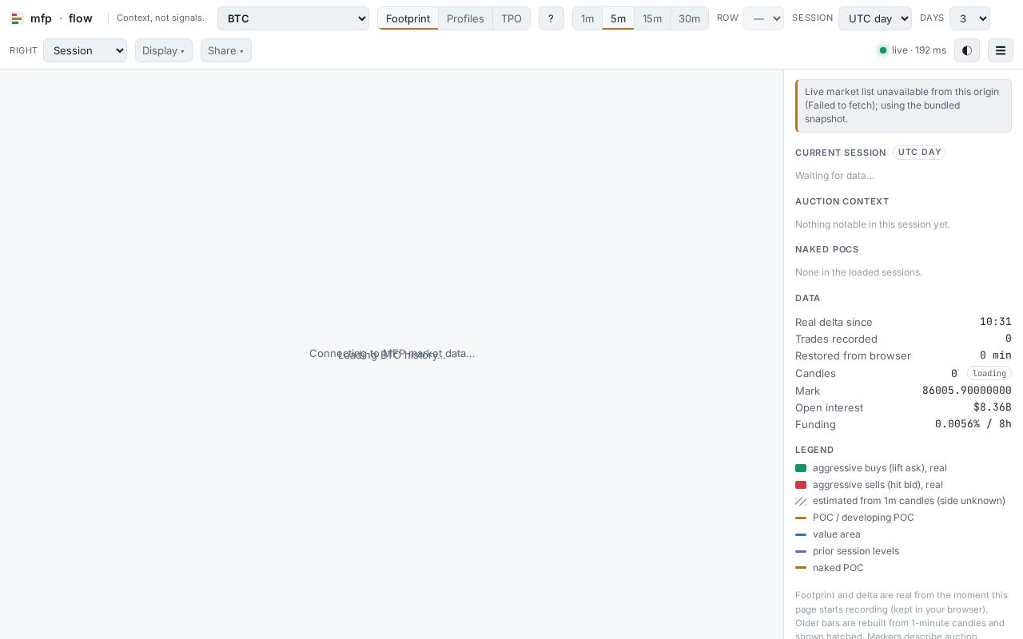
Task: Select the 5m timeframe
Action: (x=618, y=18)
